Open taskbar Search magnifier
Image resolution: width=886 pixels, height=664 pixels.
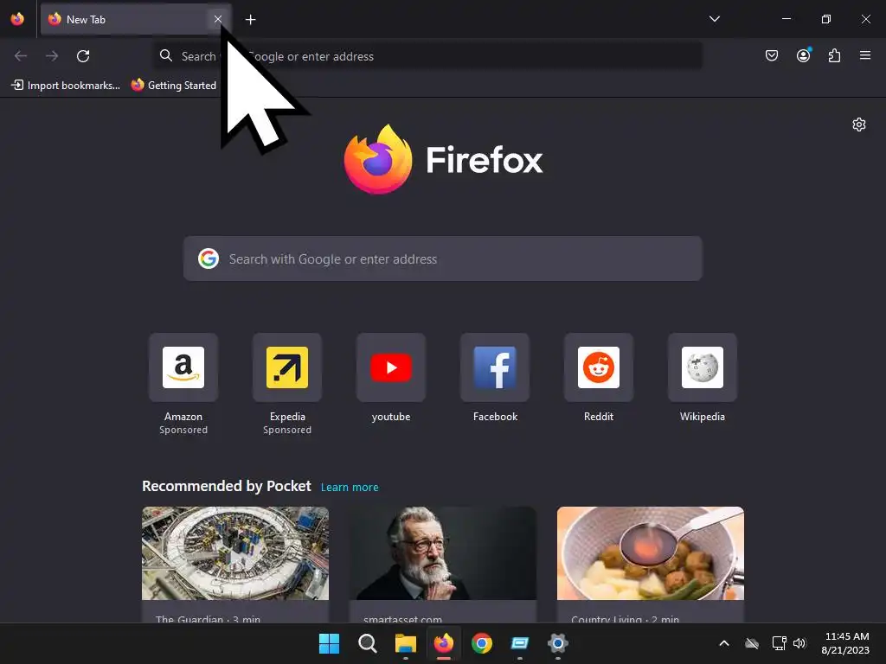tap(367, 643)
